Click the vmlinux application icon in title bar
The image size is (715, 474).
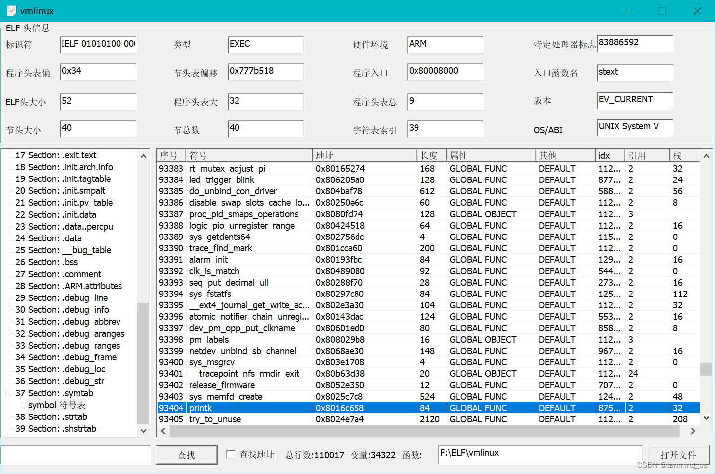click(x=11, y=10)
